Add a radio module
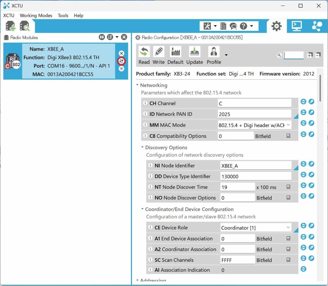The width and height of the screenshot is (328, 286). tap(10, 26)
